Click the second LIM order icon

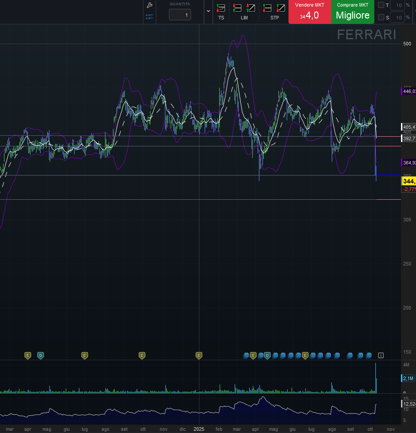(x=251, y=7)
